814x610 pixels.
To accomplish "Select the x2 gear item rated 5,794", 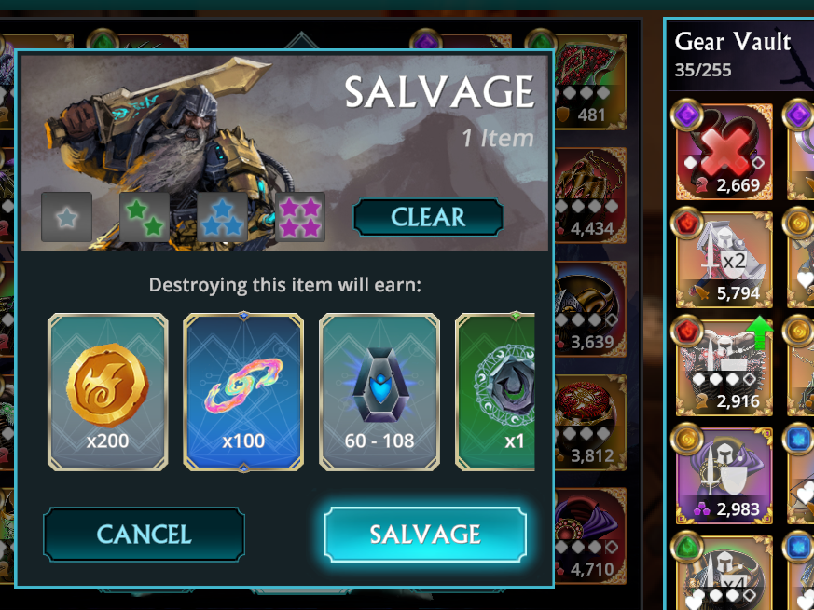I will (x=724, y=259).
